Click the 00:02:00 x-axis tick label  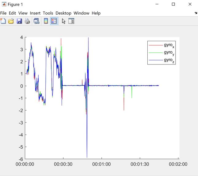tap(178, 164)
